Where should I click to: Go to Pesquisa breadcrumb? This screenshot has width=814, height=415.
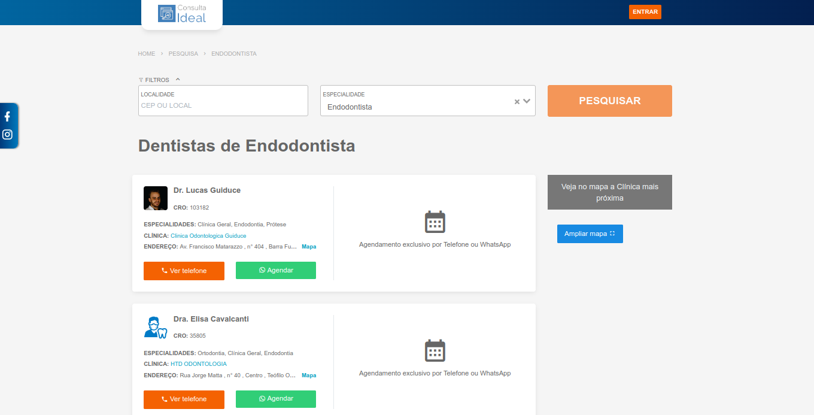click(x=183, y=54)
